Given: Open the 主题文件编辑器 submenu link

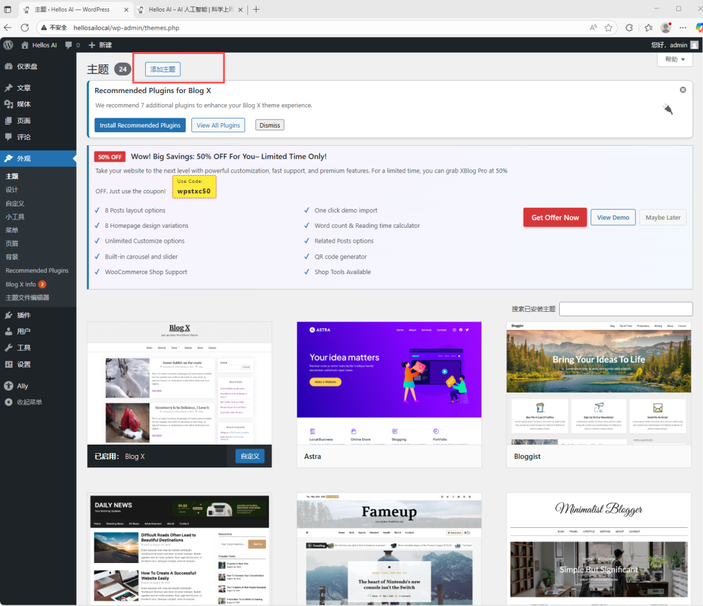Looking at the screenshot, I should pos(27,297).
